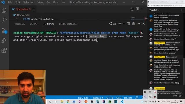Click the Windows search circle on taskbar

coord(50,101)
